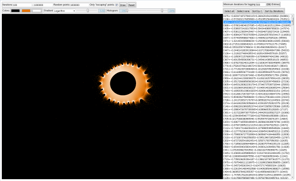Click the Random points input field
The width and height of the screenshot is (296, 181).
click(79, 5)
